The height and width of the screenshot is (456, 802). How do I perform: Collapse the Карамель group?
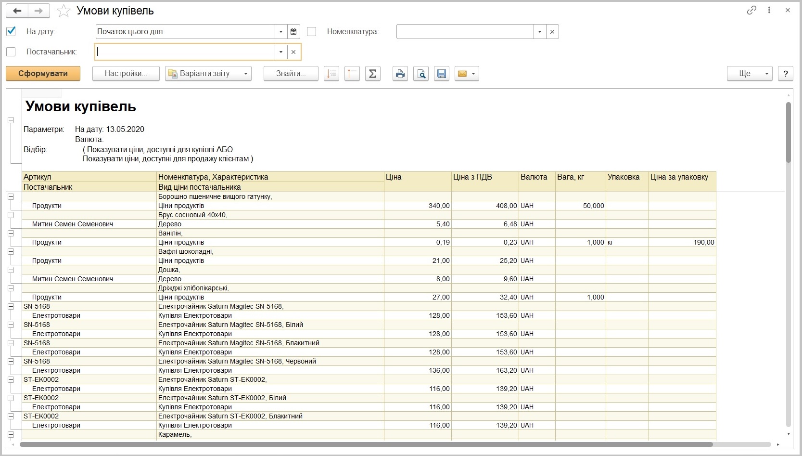pyautogui.click(x=11, y=434)
